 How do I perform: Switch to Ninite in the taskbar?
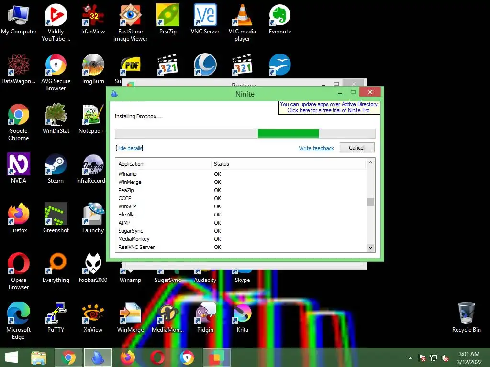tap(98, 357)
